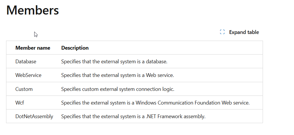Select the WebService member name cell
Screen dimensions: 294x135
pos(28,75)
